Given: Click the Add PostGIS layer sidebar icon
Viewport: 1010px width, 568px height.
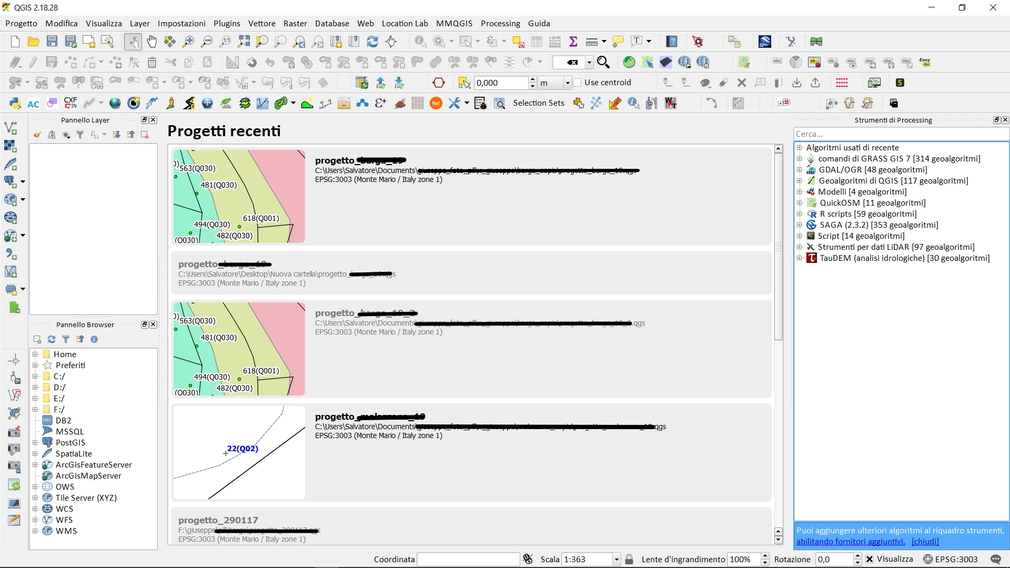Looking at the screenshot, I should click(x=11, y=181).
